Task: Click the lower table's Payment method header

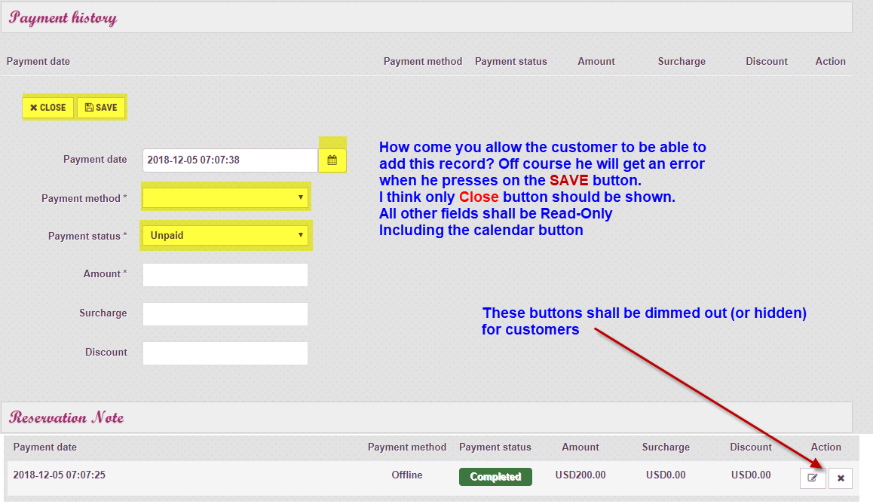Action: [x=407, y=447]
